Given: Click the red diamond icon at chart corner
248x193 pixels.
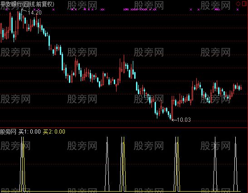Looking at the screenshot, I should (x=238, y=4).
